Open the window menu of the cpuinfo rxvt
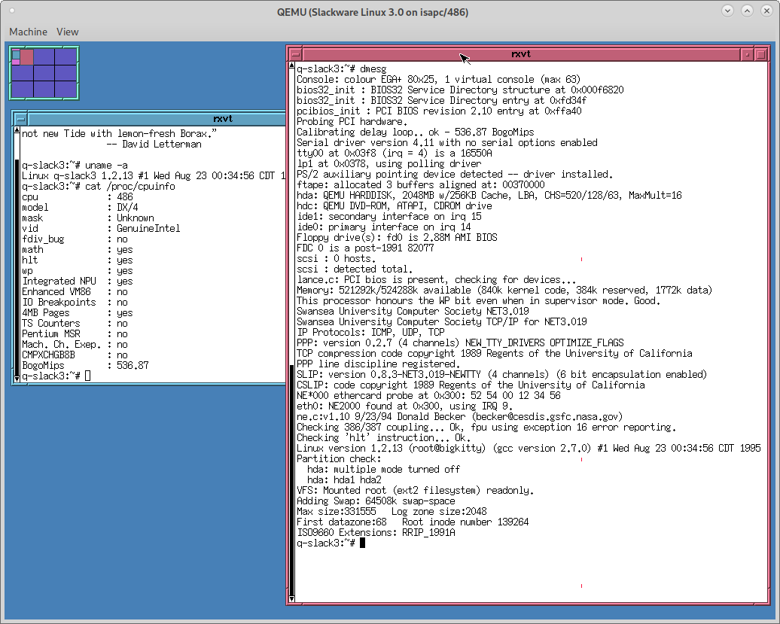780x624 pixels. [x=20, y=118]
